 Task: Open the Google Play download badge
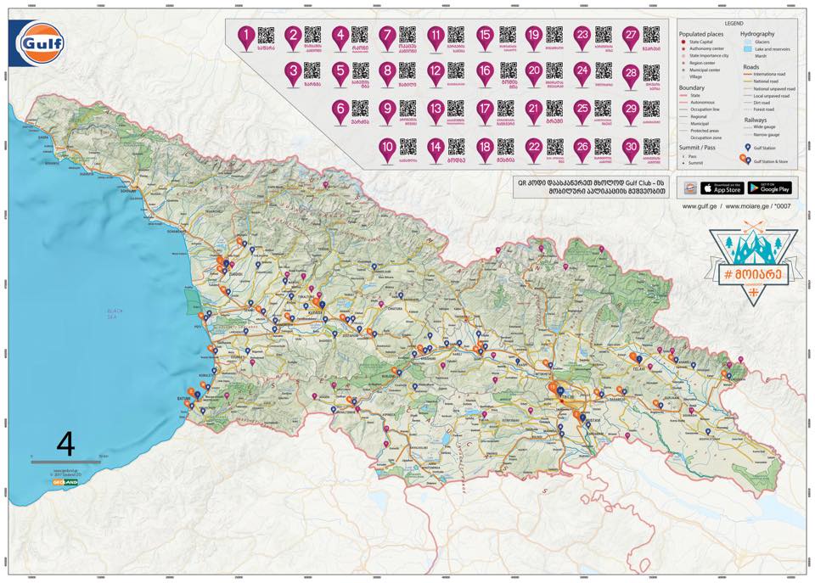pos(770,188)
